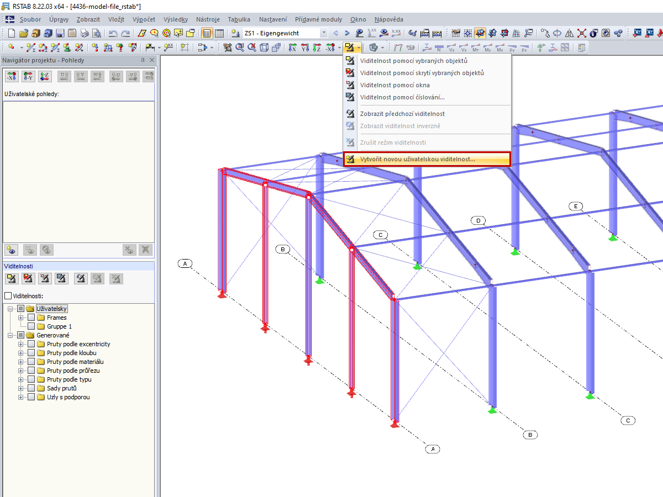The height and width of the screenshot is (497, 663).
Task: Open the Nápověda menu
Action: coord(389,19)
